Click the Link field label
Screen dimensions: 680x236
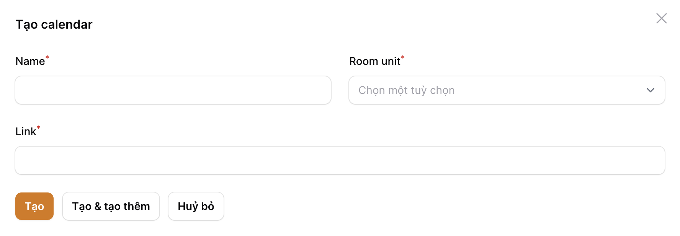click(x=26, y=132)
